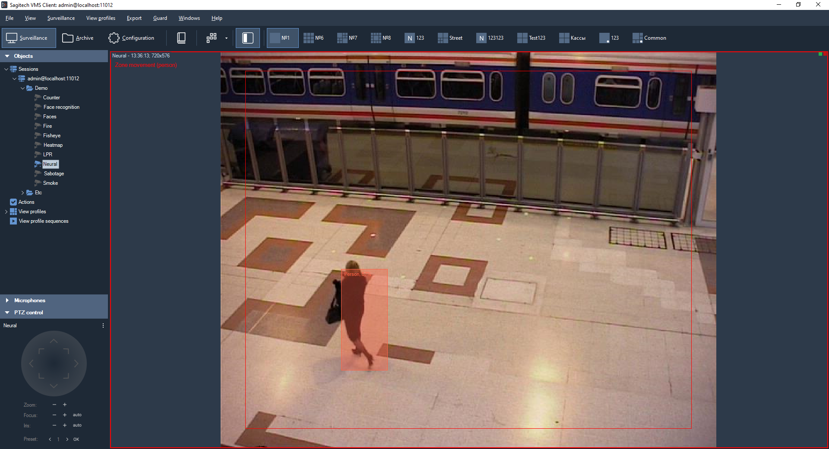The image size is (829, 449).
Task: Increase PTZ zoom with plus button
Action: click(65, 405)
